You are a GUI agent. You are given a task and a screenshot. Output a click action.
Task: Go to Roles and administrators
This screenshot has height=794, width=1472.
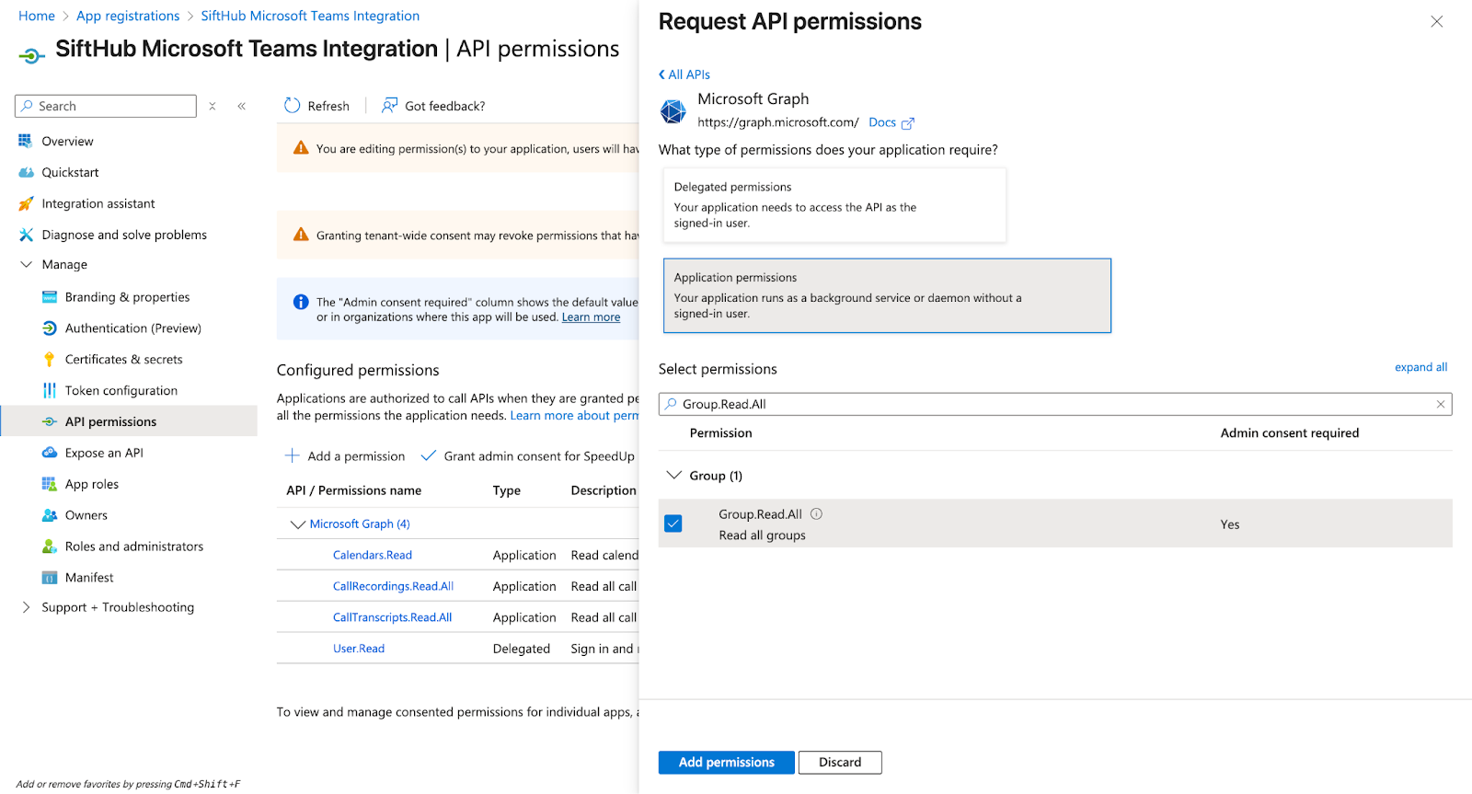[x=133, y=547]
